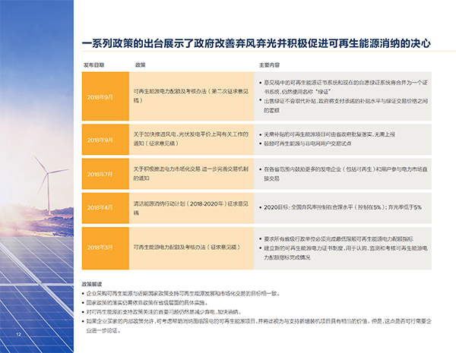The width and height of the screenshot is (456, 353).
Task: Click bullet 企业采购可再生能源与近期国家政策支持
Action: click(181, 294)
